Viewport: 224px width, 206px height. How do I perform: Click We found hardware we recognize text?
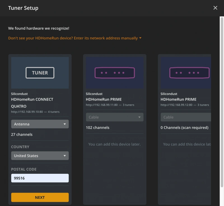[39, 28]
